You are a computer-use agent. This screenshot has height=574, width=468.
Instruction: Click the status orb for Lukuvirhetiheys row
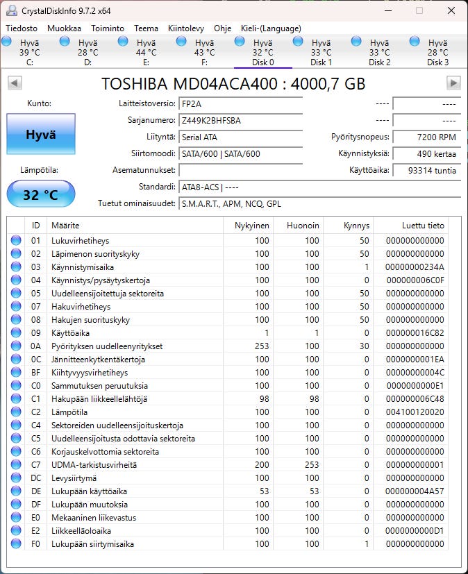pos(16,241)
